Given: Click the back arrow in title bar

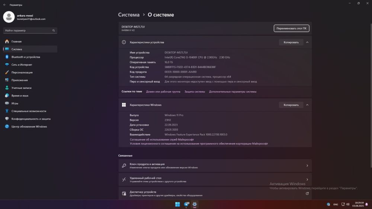Looking at the screenshot, I should 4,5.
